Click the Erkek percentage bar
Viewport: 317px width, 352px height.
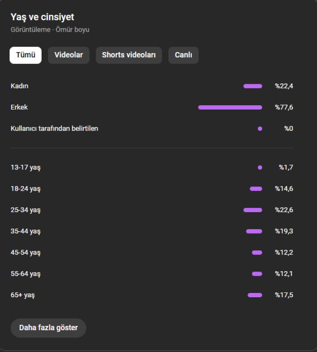coord(230,107)
